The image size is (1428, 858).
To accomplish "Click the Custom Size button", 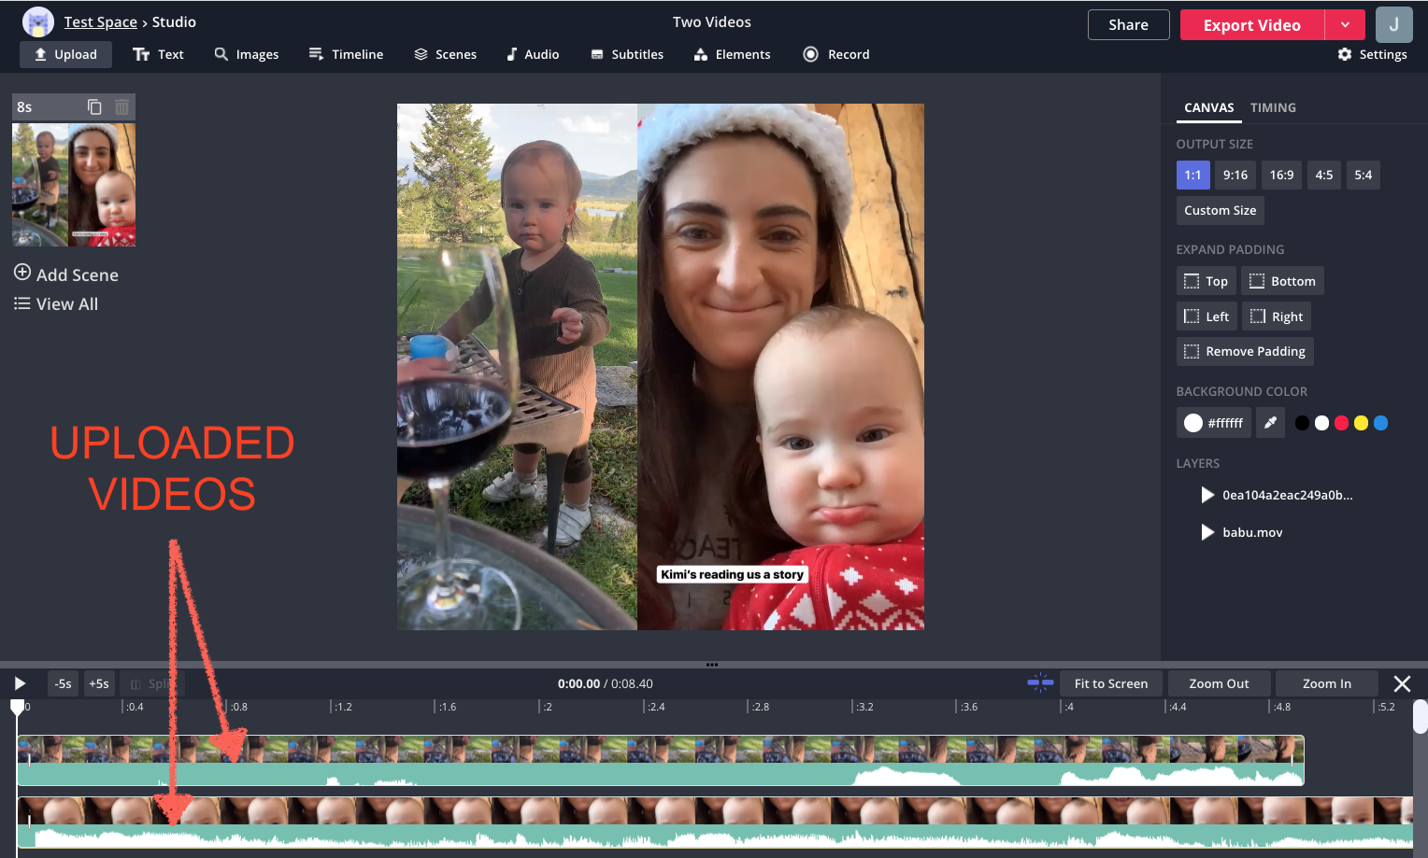I will point(1221,210).
